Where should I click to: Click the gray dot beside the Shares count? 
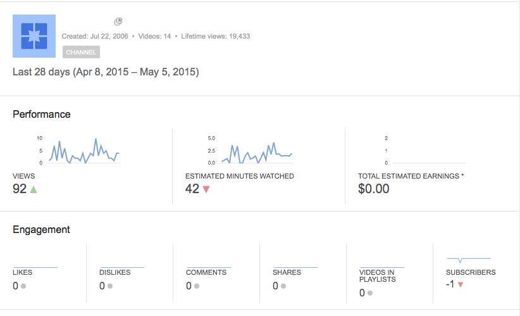(x=283, y=286)
